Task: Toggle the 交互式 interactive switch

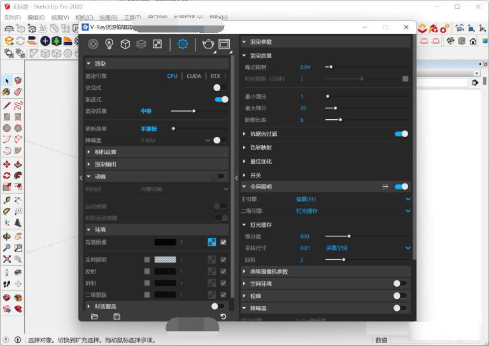Action: pyautogui.click(x=220, y=88)
